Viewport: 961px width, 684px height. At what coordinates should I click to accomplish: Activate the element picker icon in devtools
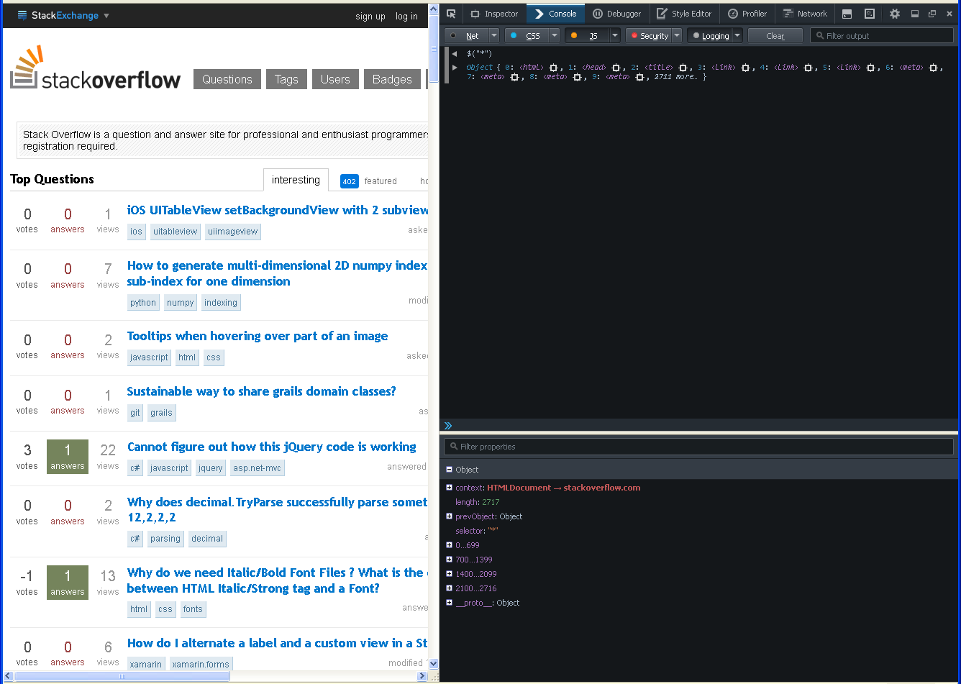[x=451, y=14]
